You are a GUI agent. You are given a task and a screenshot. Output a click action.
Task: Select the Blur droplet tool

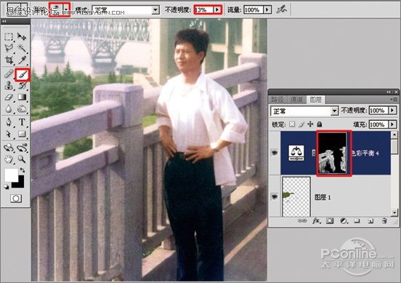pos(9,109)
